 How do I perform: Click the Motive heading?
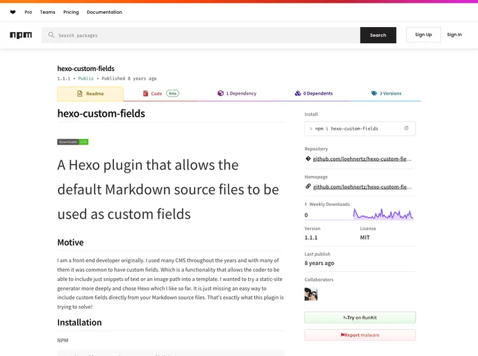[x=70, y=243]
